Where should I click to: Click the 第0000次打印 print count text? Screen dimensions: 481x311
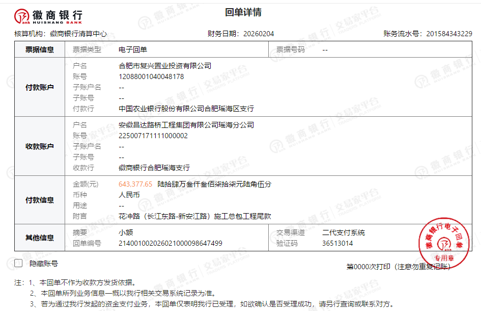(369, 267)
